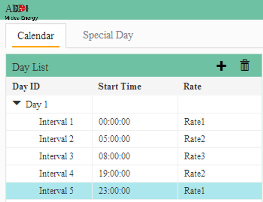Select the Interval 4 row
Image resolution: width=263 pixels, height=202 pixels.
[x=56, y=173]
